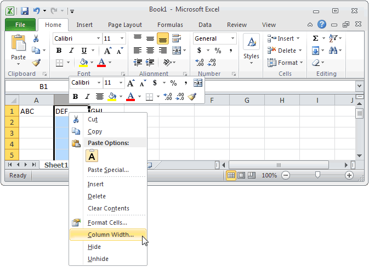Click Increase Font Size in the ribbon

tap(108, 51)
